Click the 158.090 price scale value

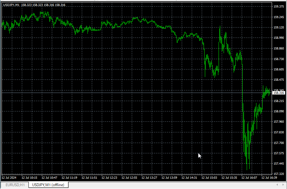pyautogui.click(x=279, y=111)
